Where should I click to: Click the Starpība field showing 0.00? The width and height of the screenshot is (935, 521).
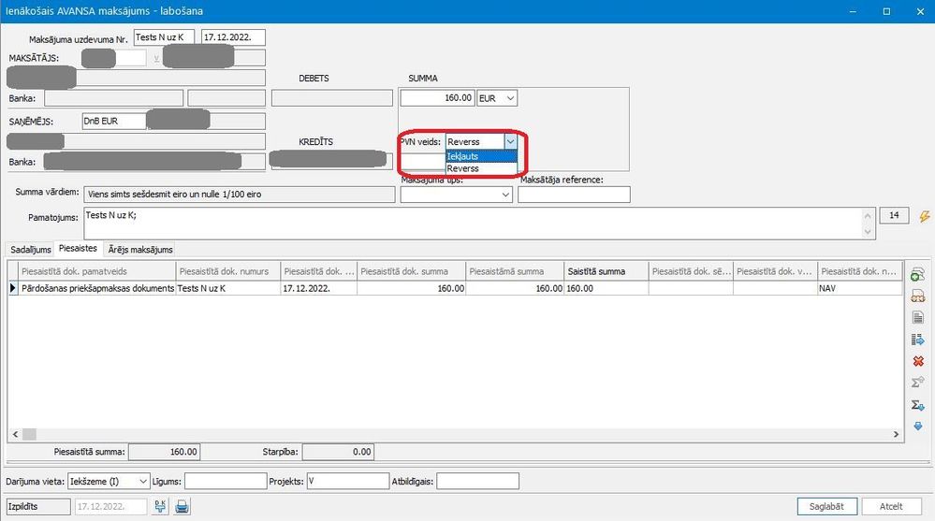(338, 452)
